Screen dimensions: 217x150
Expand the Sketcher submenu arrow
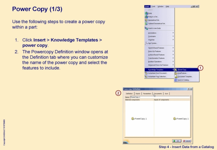point(173,40)
